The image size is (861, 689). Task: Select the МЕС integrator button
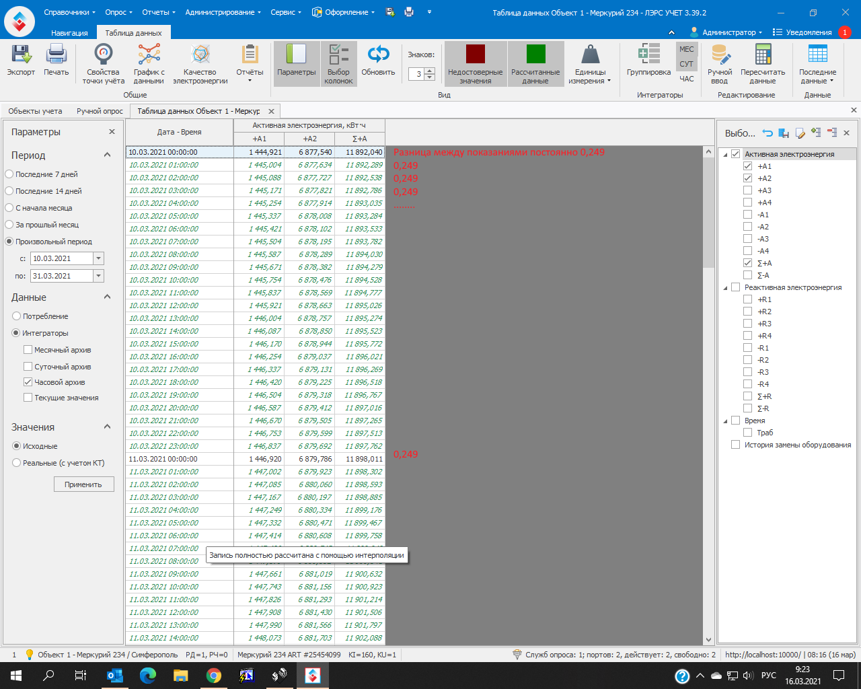pyautogui.click(x=686, y=49)
